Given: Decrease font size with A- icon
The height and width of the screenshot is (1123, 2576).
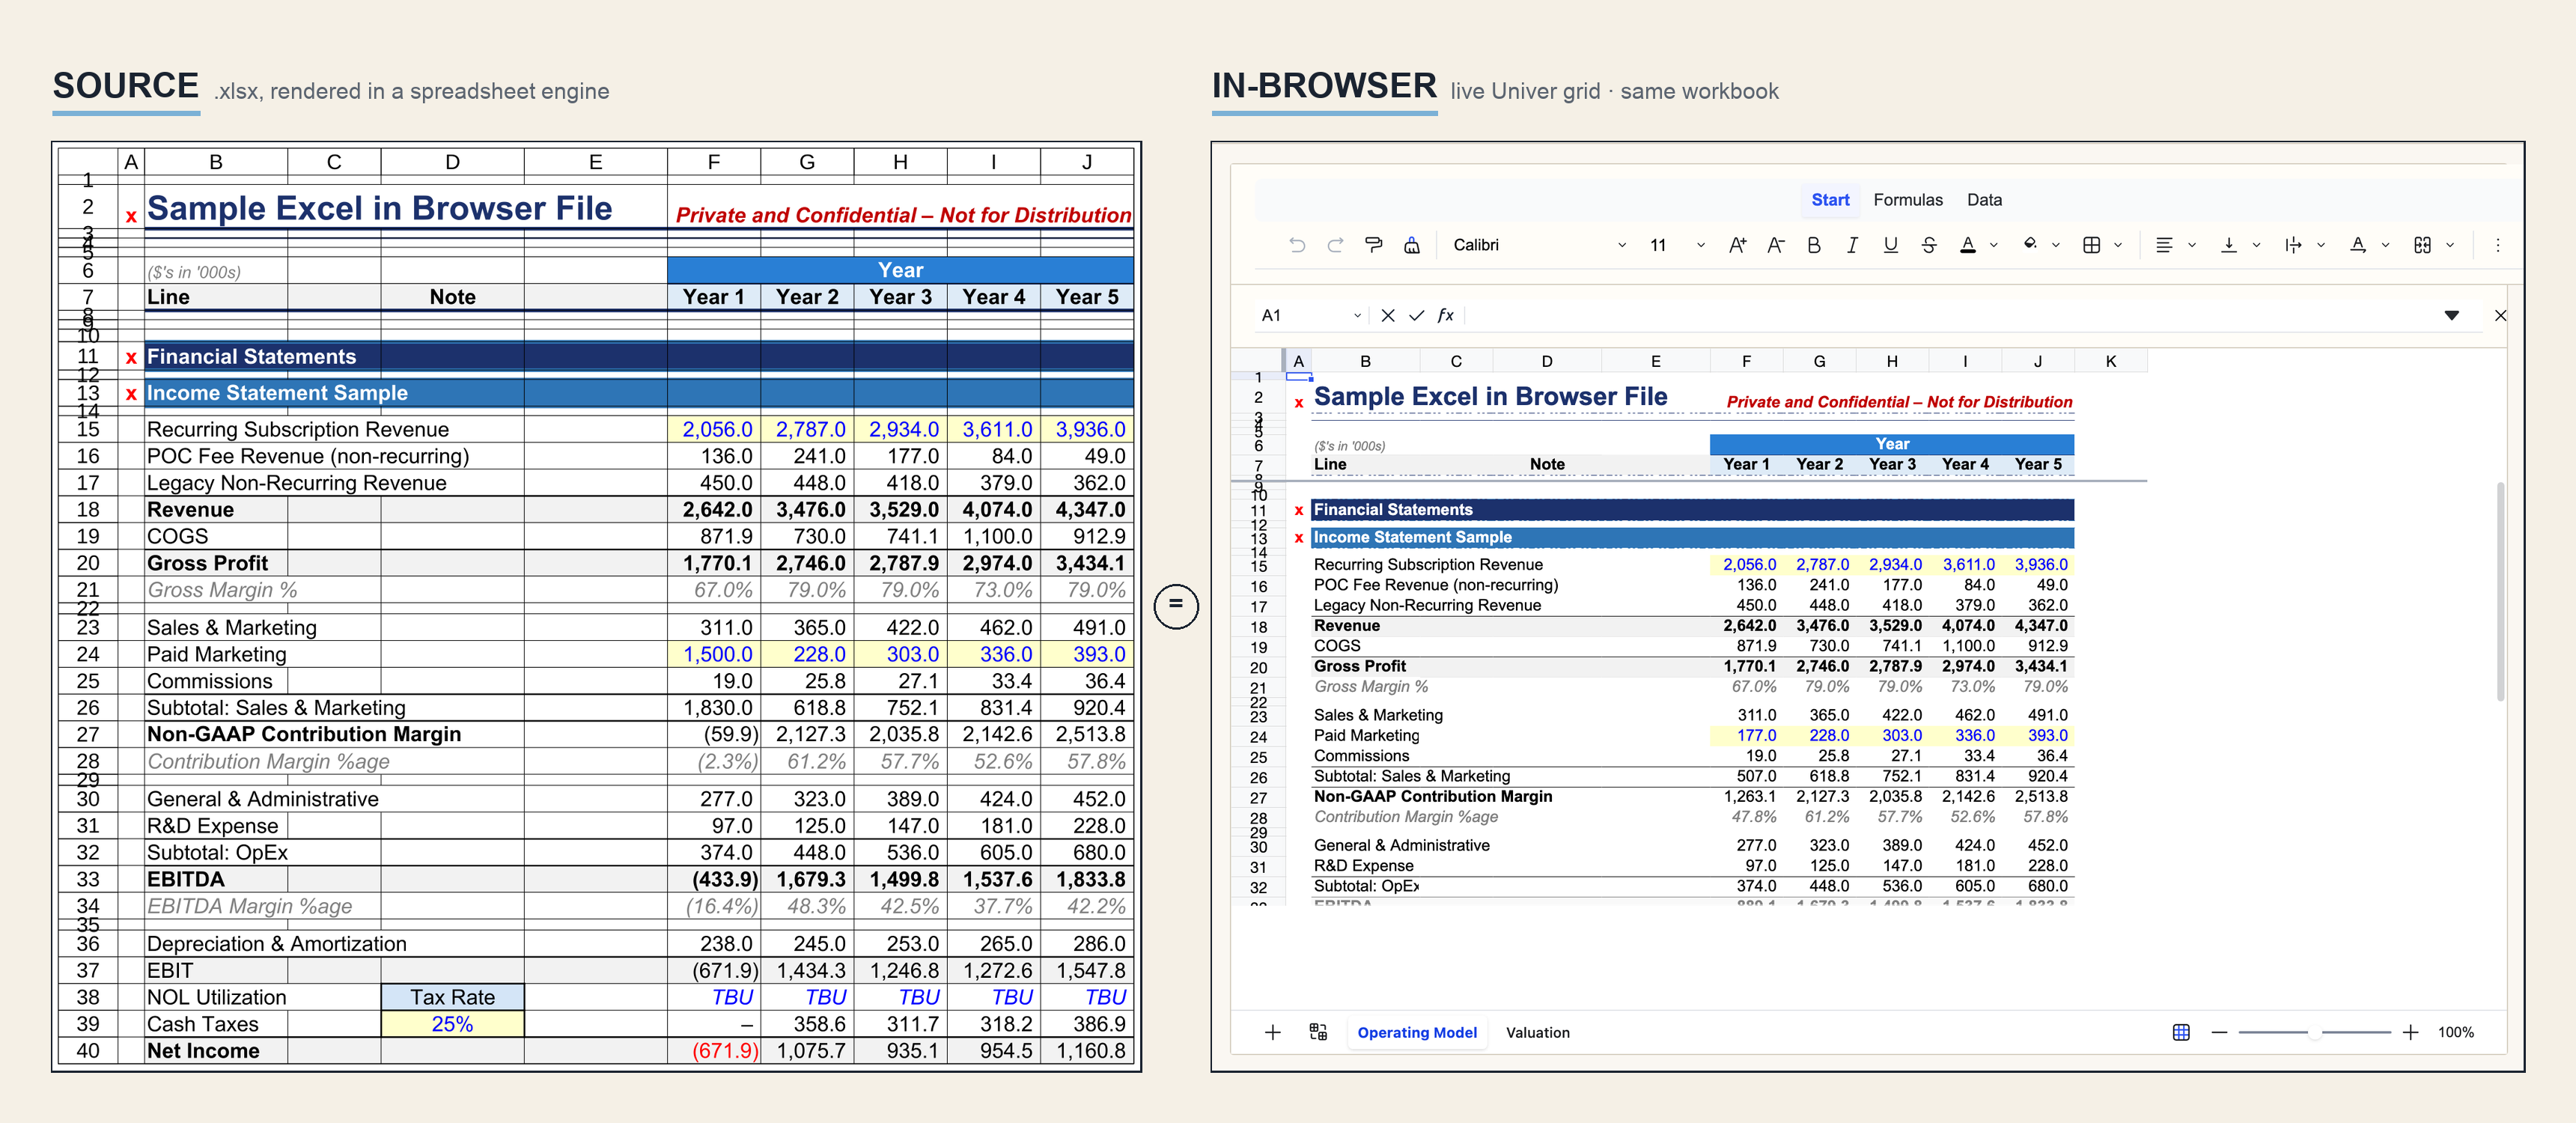Looking at the screenshot, I should click(1776, 245).
